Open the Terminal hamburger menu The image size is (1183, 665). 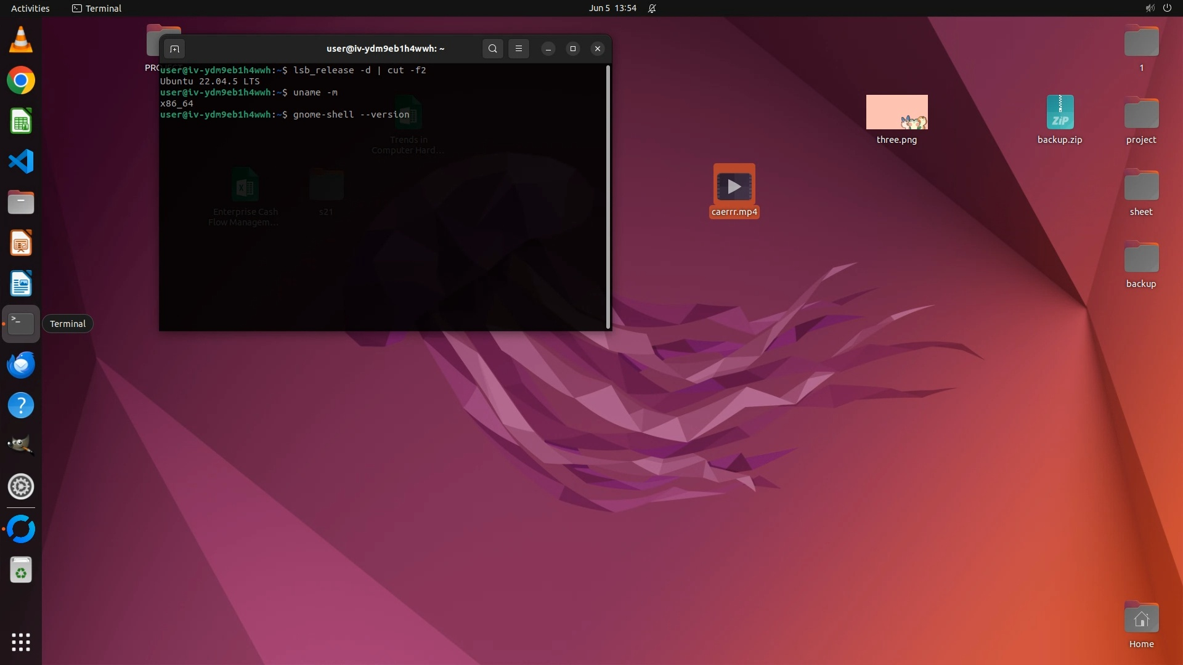click(519, 49)
